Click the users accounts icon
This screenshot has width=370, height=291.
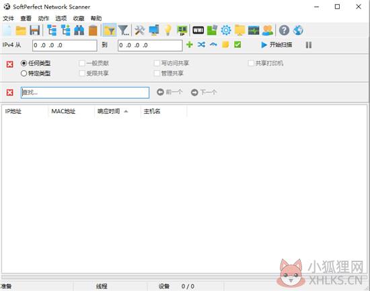click(268, 30)
